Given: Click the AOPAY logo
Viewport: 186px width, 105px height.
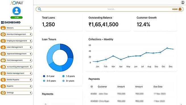Looking at the screenshot, I should pos(17,3).
